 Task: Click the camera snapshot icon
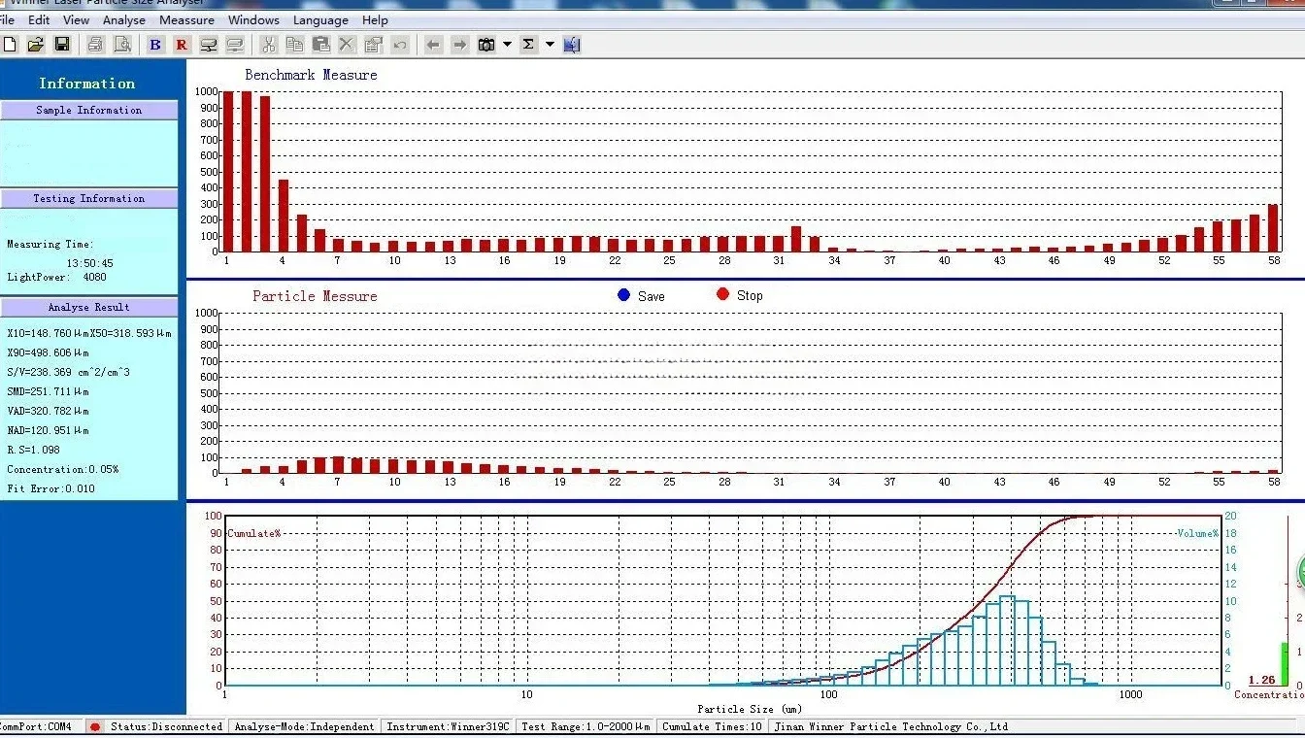click(x=487, y=45)
